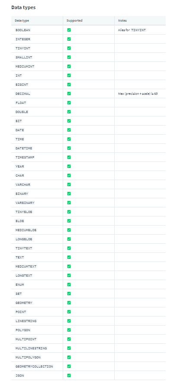Screen dimensions: 180x384
Task: Click the checkmark for MULTIPOLYGON row
Action: (69, 357)
